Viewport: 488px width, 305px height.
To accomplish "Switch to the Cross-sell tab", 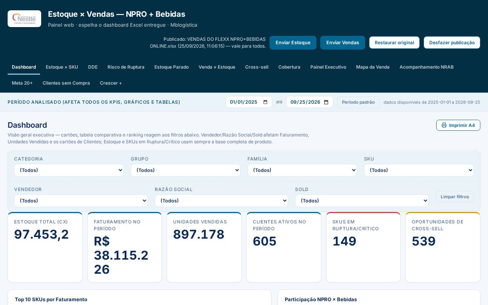I will click(x=257, y=67).
